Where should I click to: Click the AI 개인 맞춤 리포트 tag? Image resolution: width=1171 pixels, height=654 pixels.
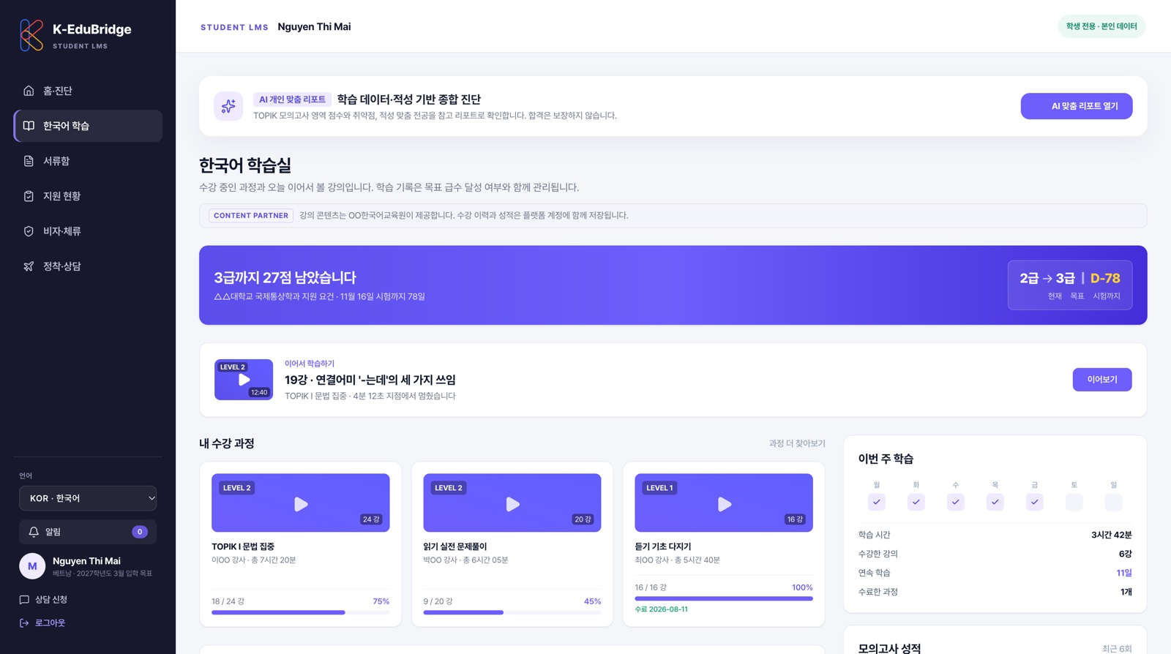pos(292,99)
